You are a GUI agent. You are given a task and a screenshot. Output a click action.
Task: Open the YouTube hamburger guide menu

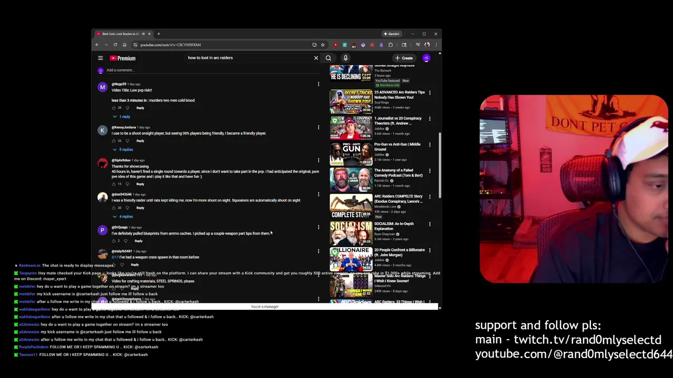pos(100,58)
